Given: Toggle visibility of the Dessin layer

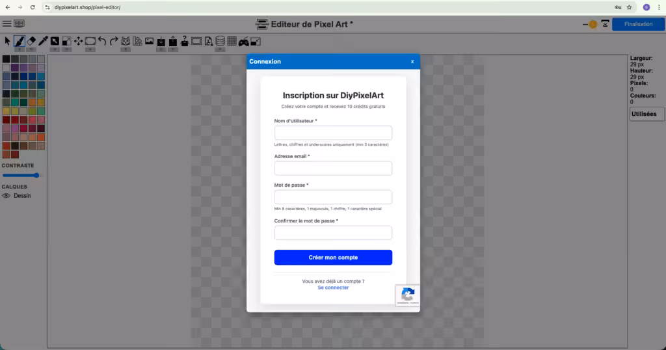Looking at the screenshot, I should click(x=7, y=196).
